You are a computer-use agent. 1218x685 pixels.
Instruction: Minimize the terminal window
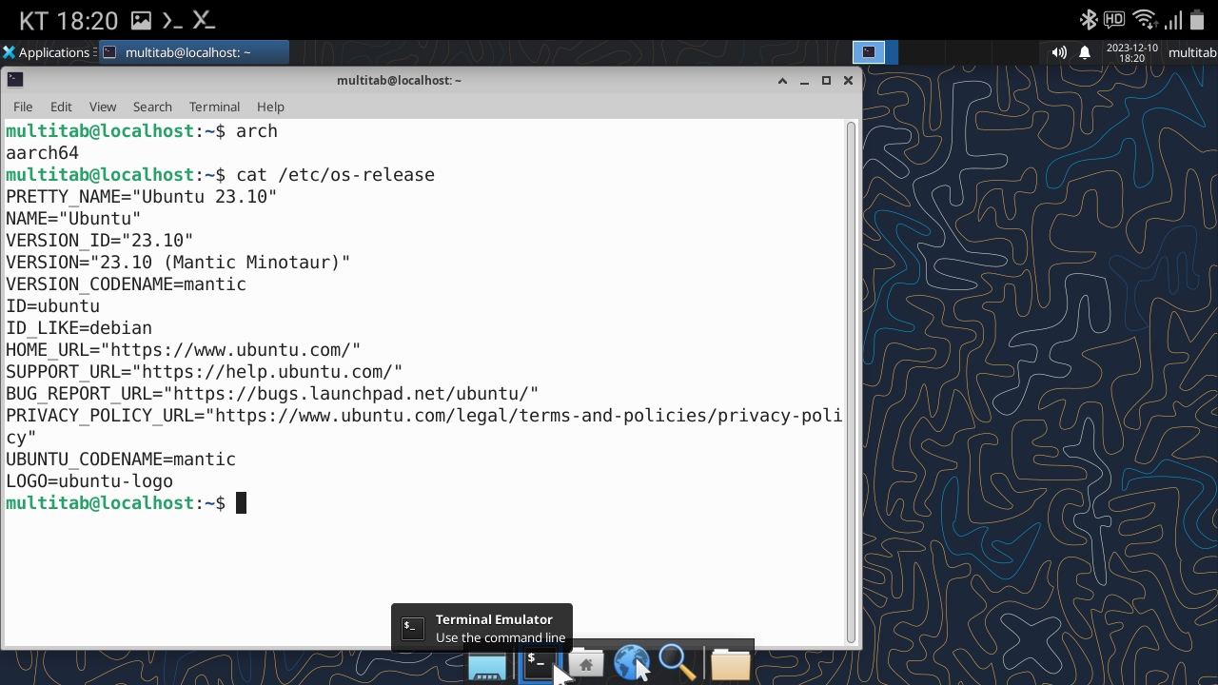pos(804,81)
